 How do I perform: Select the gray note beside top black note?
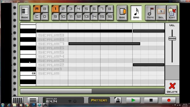[148, 31]
